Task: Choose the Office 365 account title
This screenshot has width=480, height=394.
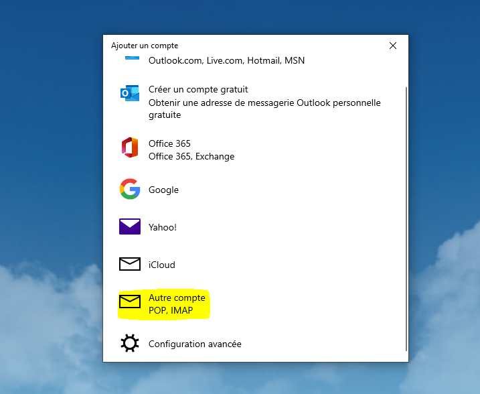Action: (x=169, y=143)
